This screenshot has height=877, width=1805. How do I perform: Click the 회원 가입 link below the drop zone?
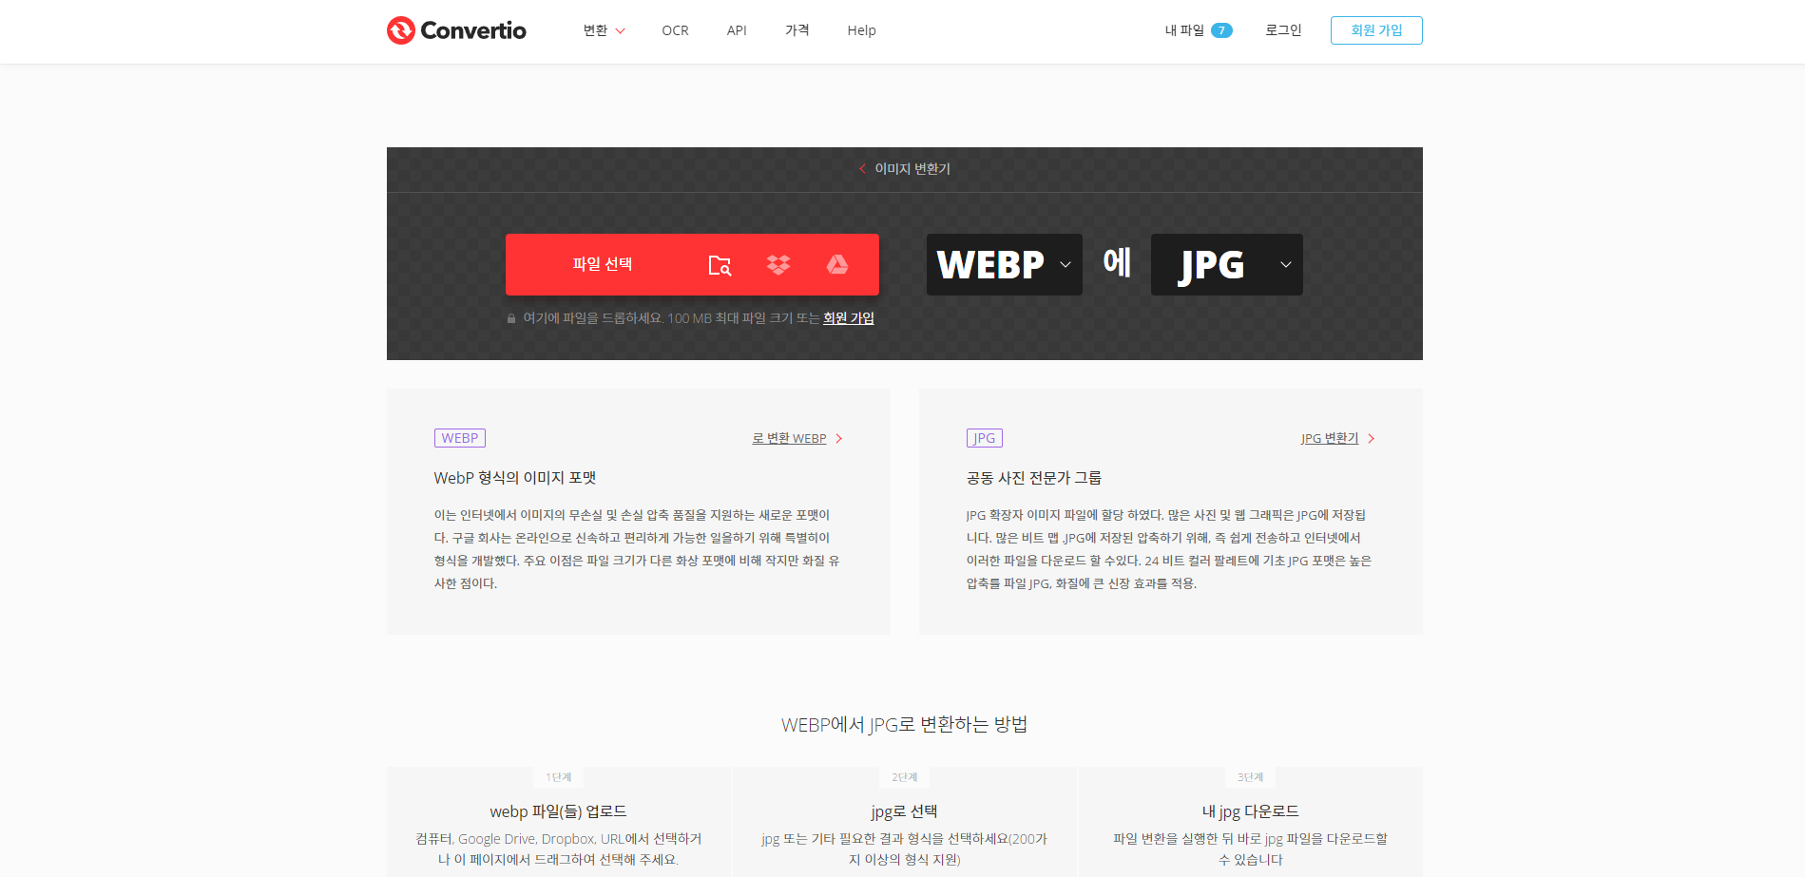(848, 317)
